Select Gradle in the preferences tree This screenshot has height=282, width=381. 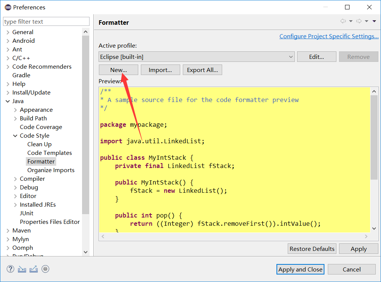point(21,75)
